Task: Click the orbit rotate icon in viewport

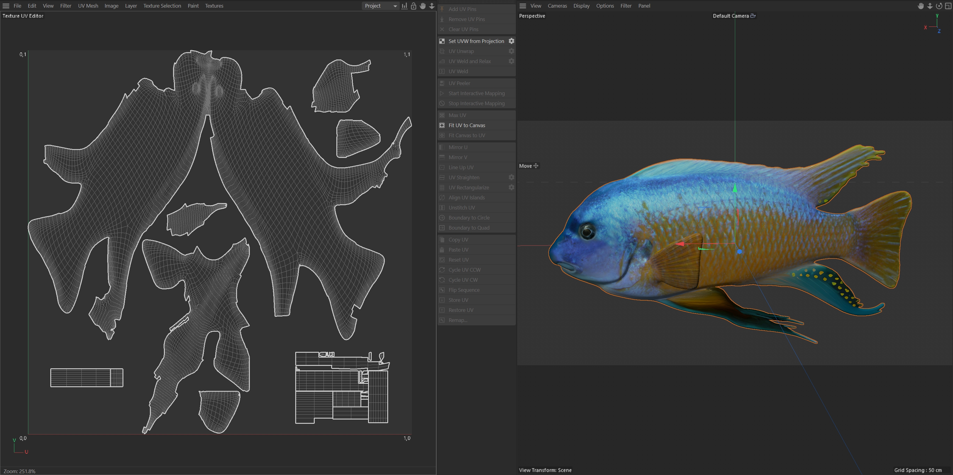Action: [939, 6]
